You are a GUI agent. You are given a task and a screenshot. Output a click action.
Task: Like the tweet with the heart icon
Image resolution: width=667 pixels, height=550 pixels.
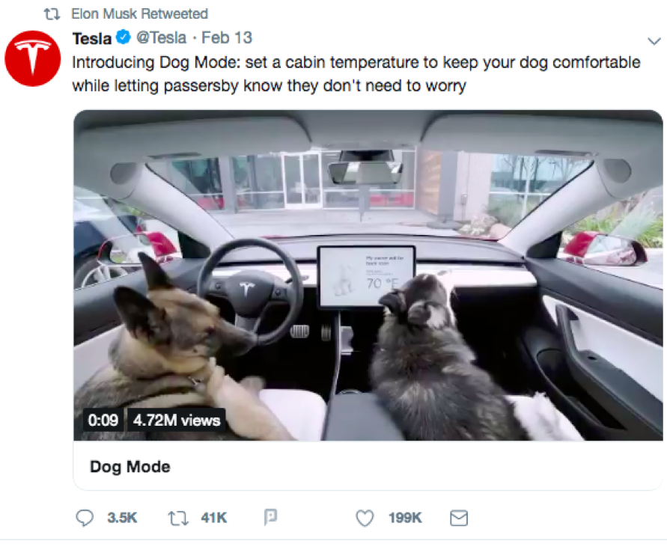365,518
